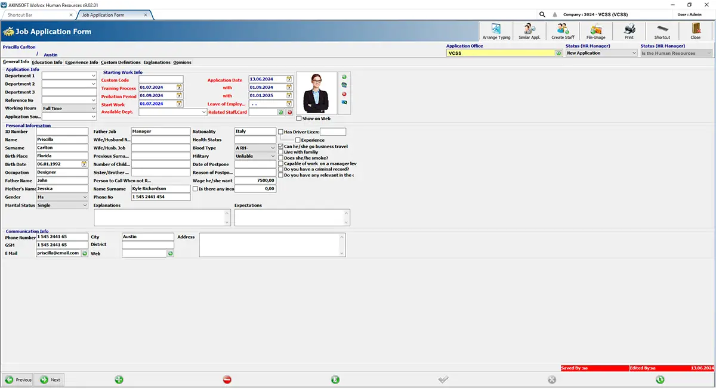Open the Arrange Typing tool
716x389 pixels.
[496, 31]
